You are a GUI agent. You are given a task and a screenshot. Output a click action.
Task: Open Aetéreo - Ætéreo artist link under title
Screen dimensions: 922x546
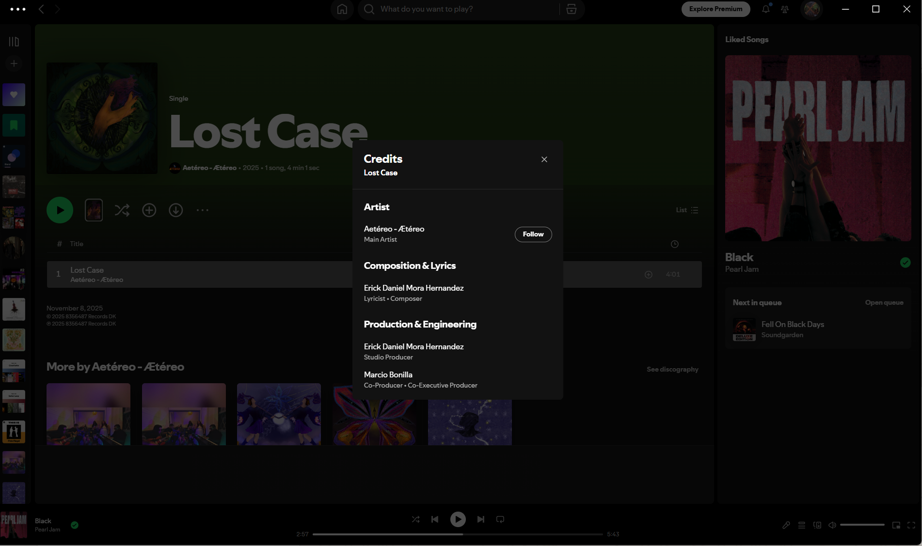[x=209, y=168]
